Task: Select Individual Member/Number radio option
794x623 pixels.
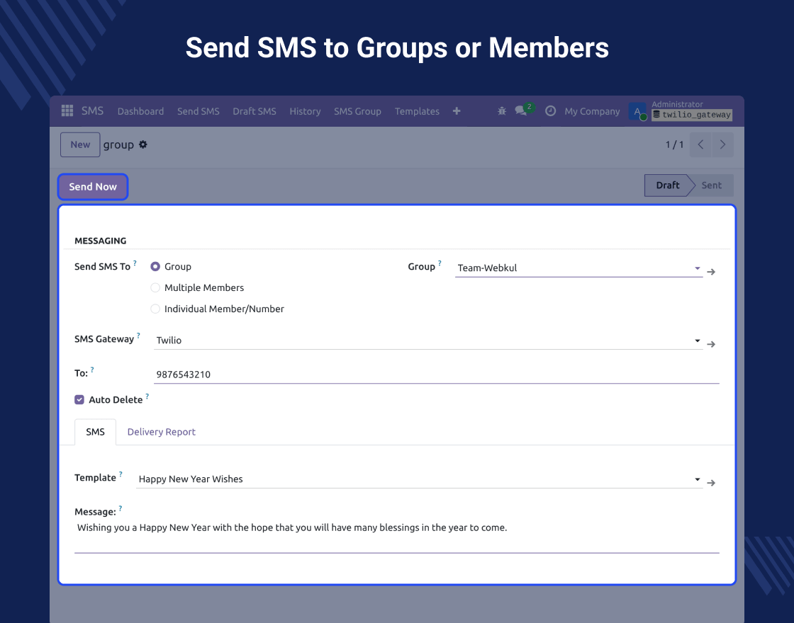Action: (x=155, y=309)
